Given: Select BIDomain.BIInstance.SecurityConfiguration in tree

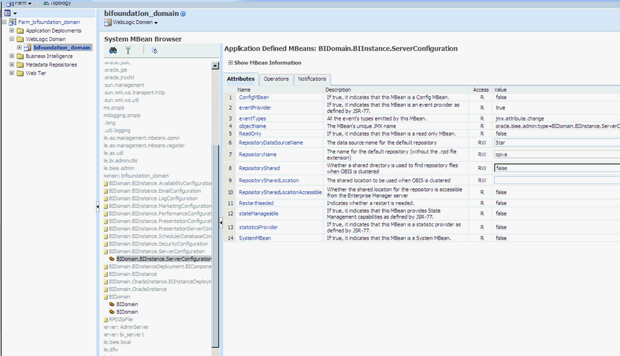Looking at the screenshot, I should point(158,244).
